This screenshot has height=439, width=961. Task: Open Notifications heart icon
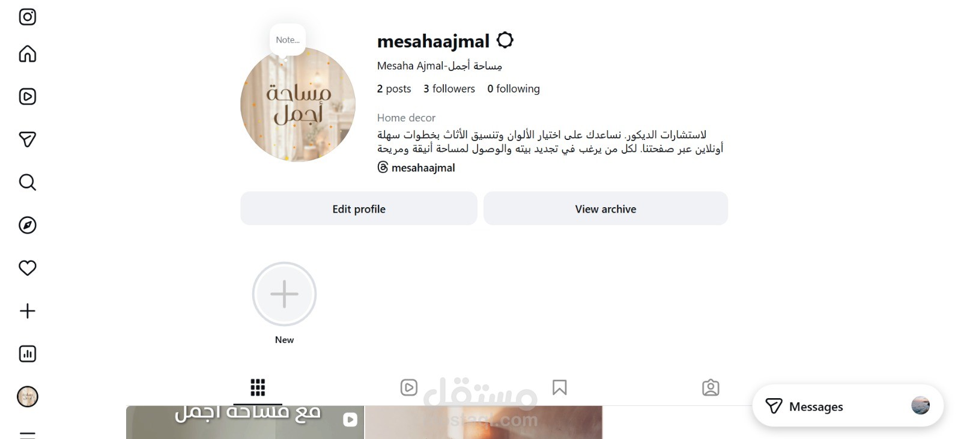point(28,268)
